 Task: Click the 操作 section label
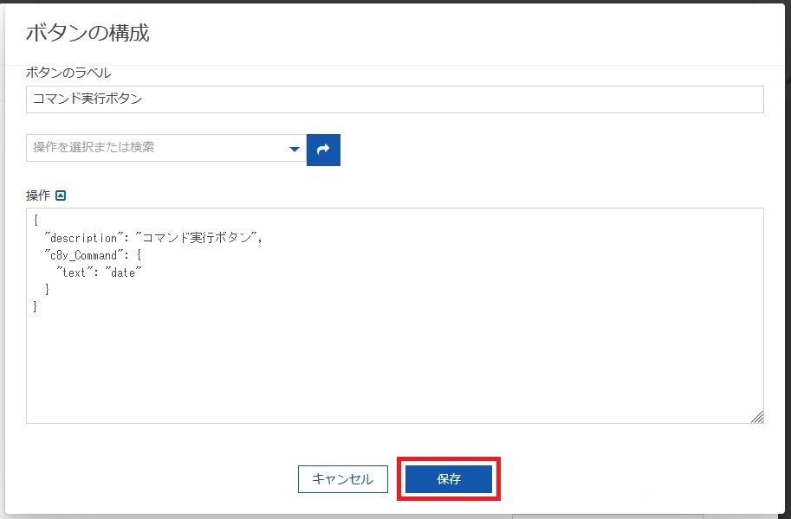click(x=39, y=195)
